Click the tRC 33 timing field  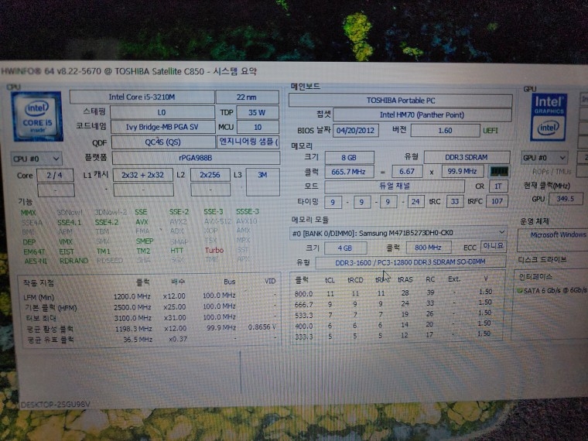click(x=455, y=202)
